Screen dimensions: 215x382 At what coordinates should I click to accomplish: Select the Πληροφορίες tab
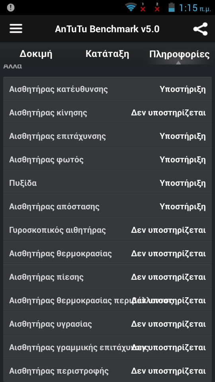[x=179, y=54]
